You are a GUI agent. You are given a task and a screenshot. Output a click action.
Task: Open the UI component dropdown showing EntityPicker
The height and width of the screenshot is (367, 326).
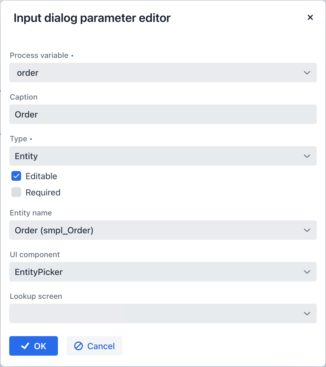tap(162, 272)
